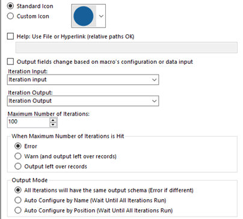The height and width of the screenshot is (219, 243).
Task: Click the Iteration Input chevron arrow
Action: point(154,79)
